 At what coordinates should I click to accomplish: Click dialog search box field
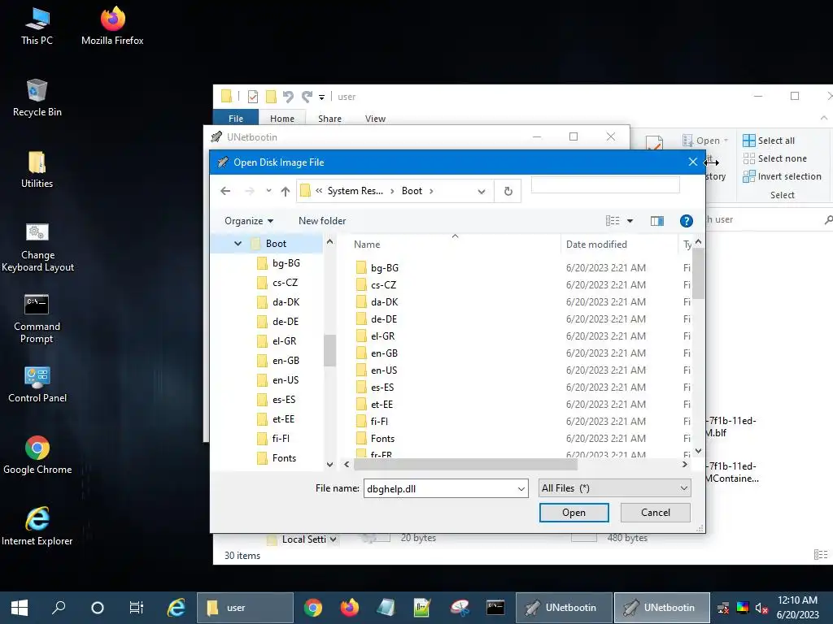(605, 184)
